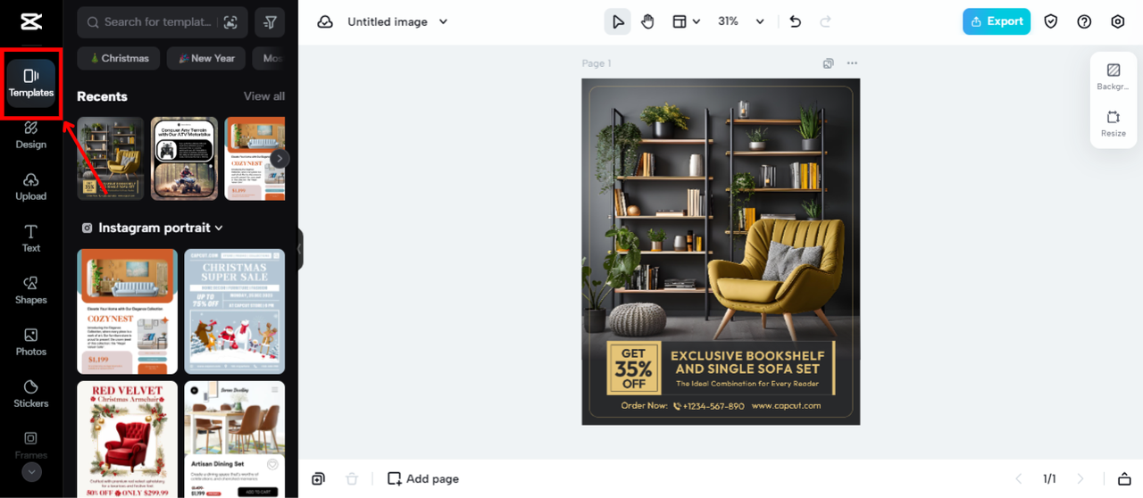Open the Untitled image name dropdown
The height and width of the screenshot is (498, 1143).
tap(397, 21)
